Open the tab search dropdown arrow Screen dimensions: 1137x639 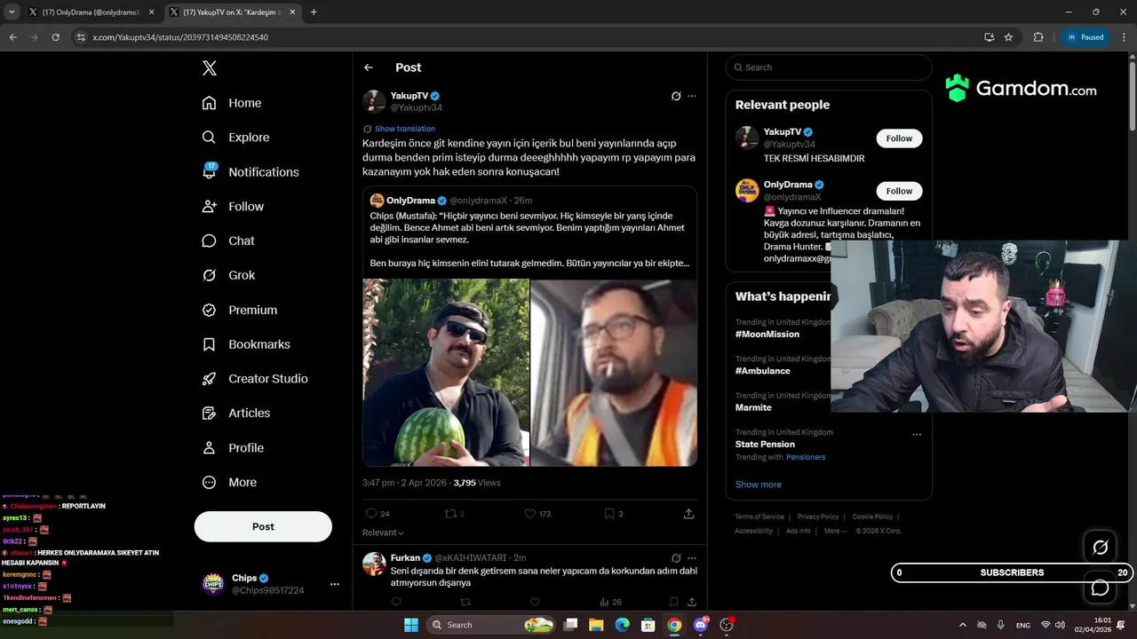[x=12, y=12]
